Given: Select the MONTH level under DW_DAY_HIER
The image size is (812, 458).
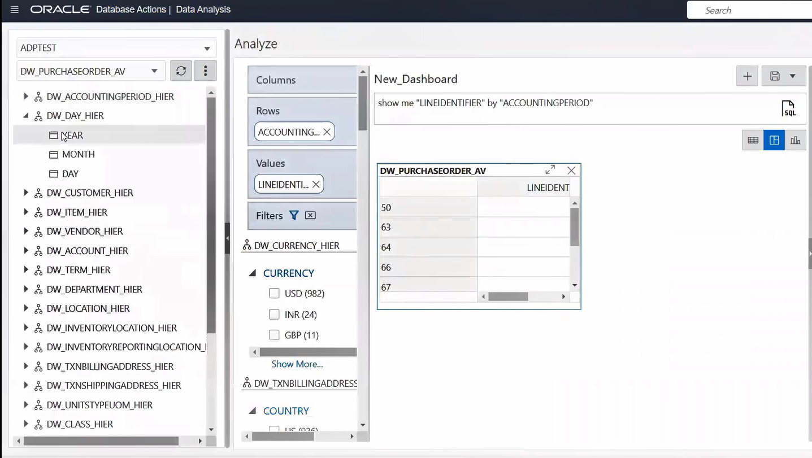Looking at the screenshot, I should pyautogui.click(x=78, y=154).
